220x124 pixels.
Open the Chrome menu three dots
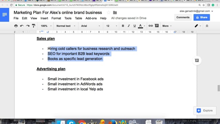[217, 5]
